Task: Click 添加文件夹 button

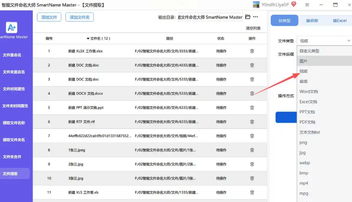Action: (80, 17)
